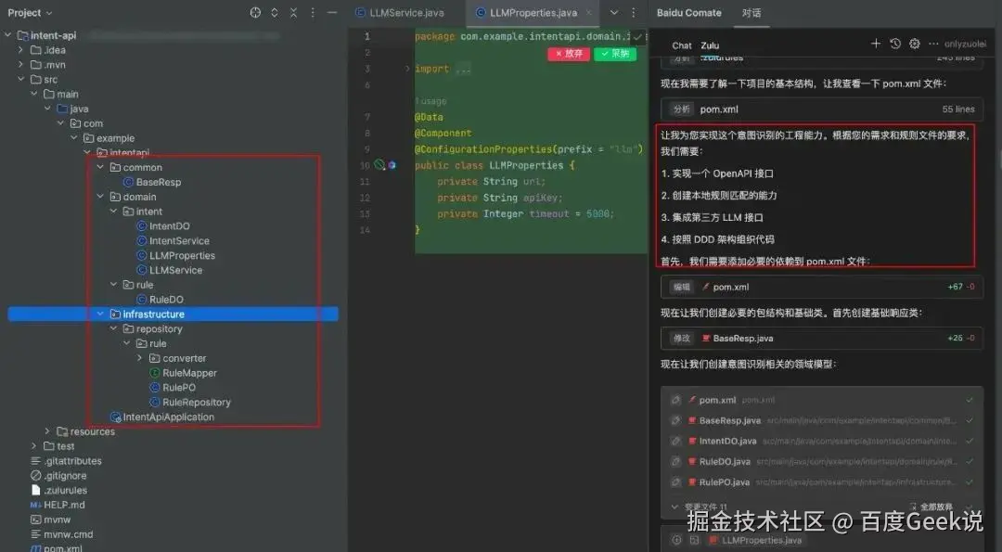Click the green accept 采纳 button

coord(615,54)
